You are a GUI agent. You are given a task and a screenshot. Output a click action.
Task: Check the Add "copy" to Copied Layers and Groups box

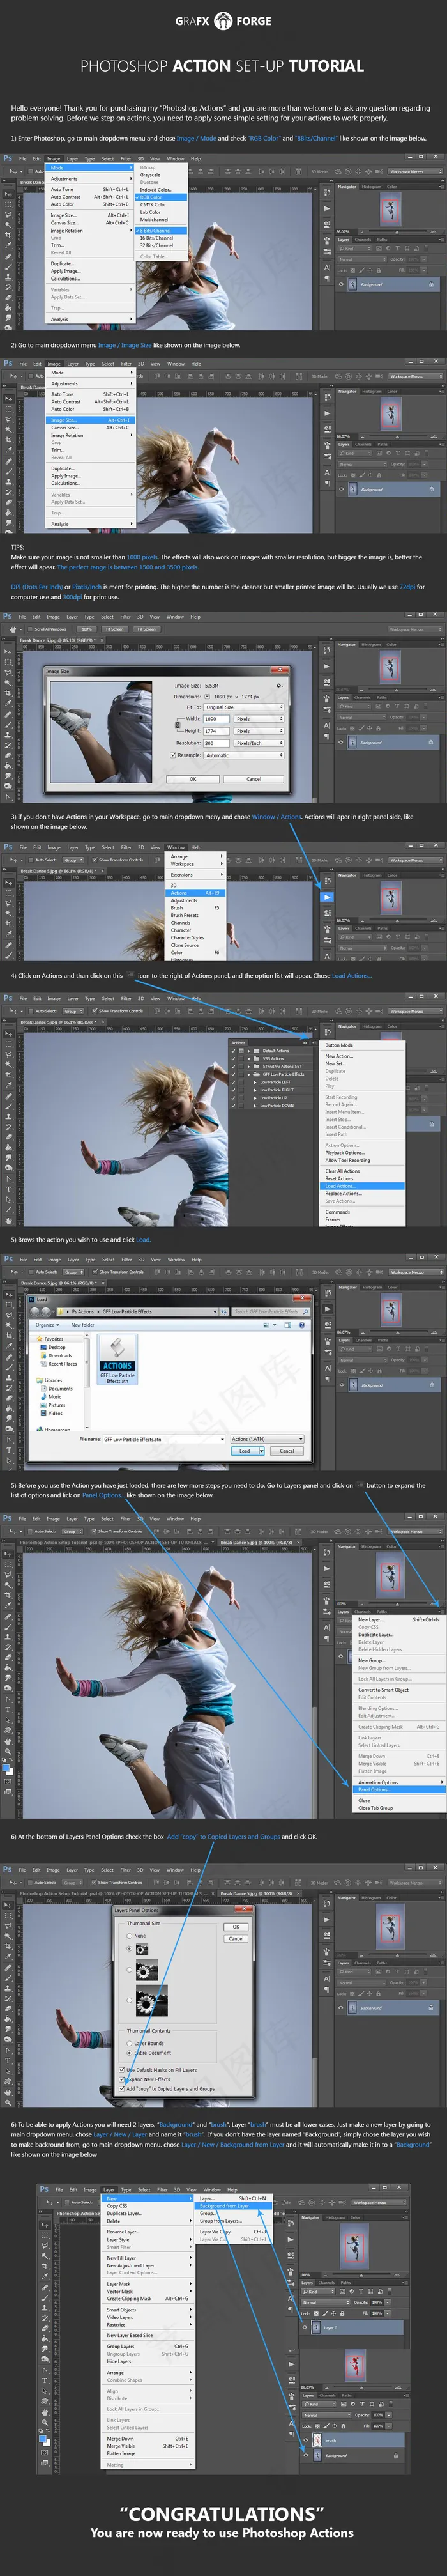pyautogui.click(x=123, y=2088)
